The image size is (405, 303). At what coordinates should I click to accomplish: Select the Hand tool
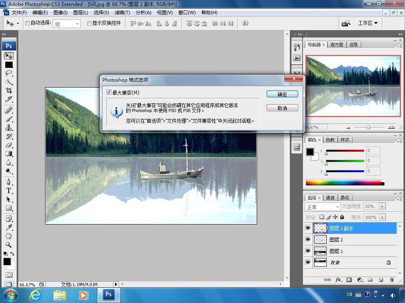[9, 236]
